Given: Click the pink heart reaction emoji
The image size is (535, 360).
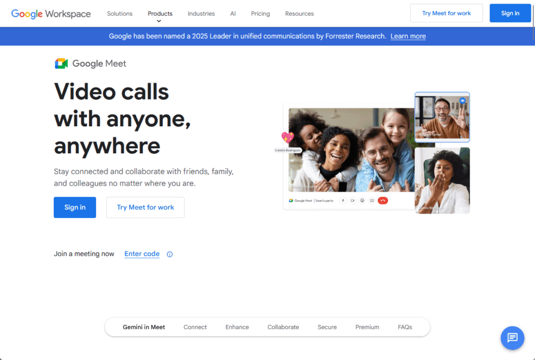Looking at the screenshot, I should (x=288, y=137).
